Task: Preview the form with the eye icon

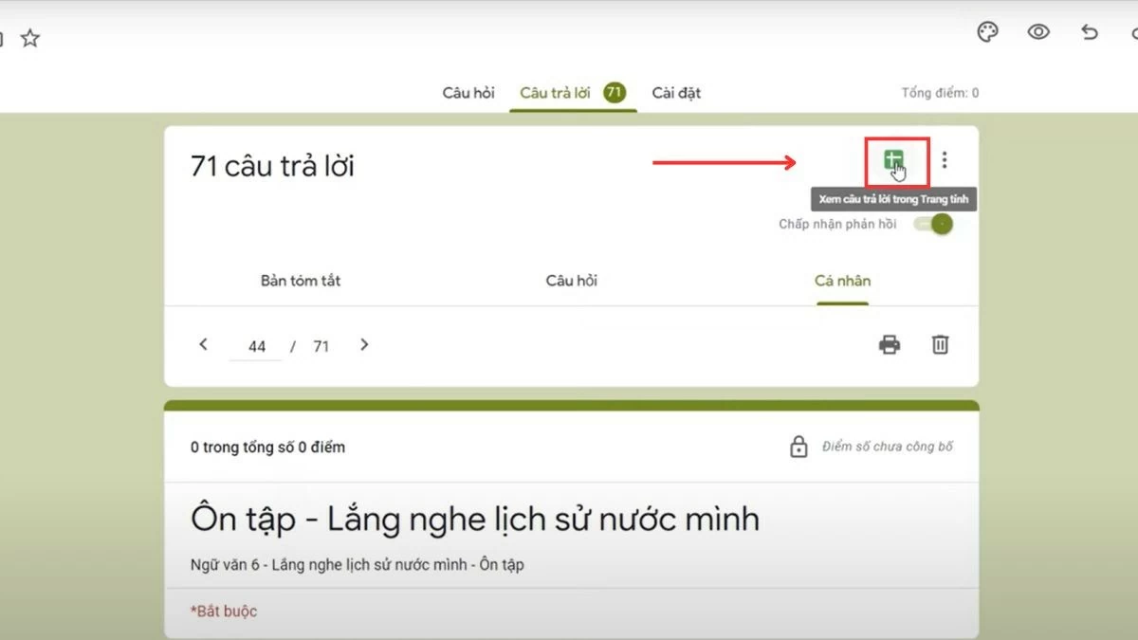Action: pyautogui.click(x=1038, y=31)
